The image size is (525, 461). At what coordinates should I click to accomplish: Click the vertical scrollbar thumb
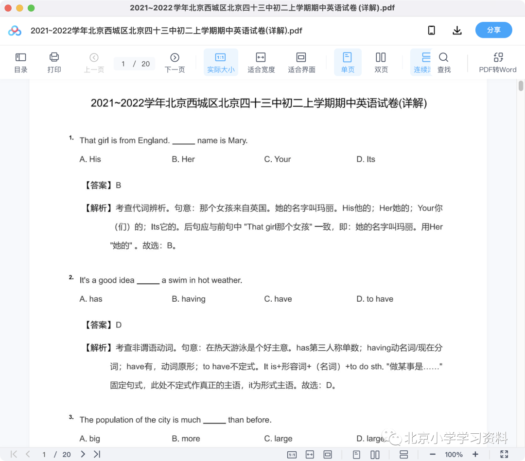[521, 85]
